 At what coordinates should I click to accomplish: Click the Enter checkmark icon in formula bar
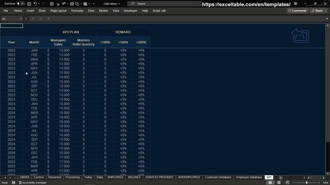[x=41, y=18]
